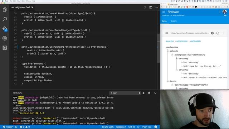The height and width of the screenshot is (129, 229).
Task: Click the Firebase database URL field
Action: [x=190, y=33]
